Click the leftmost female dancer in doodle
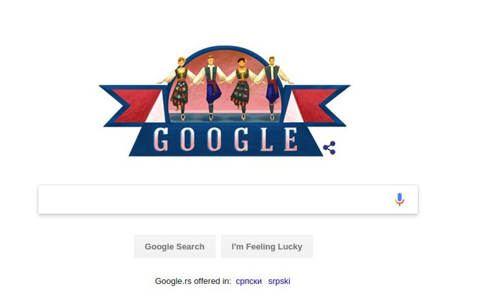The image size is (477, 306). [180, 88]
